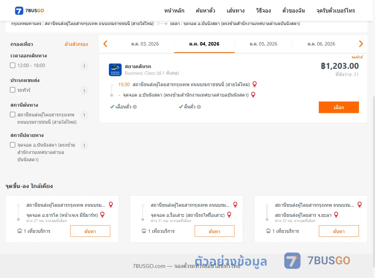Check the origin station สถานีขนส่งผู้โดยสารกรุงเทพ filter
Image resolution: width=375 pixels, height=278 pixels.
(13, 114)
